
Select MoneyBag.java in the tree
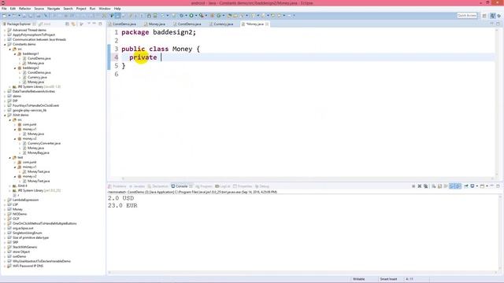38,153
